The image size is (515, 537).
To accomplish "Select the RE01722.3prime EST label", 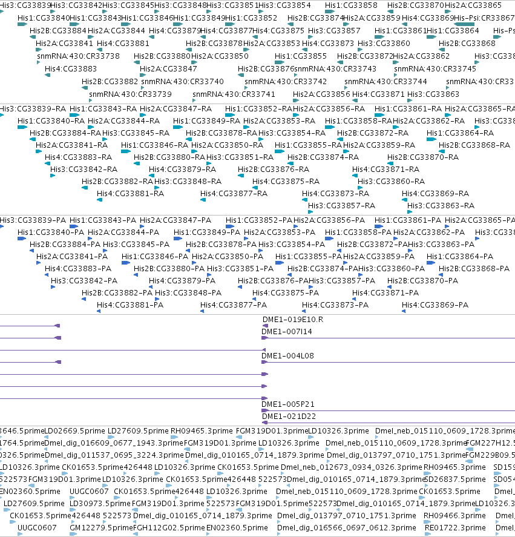I will click(x=455, y=528).
